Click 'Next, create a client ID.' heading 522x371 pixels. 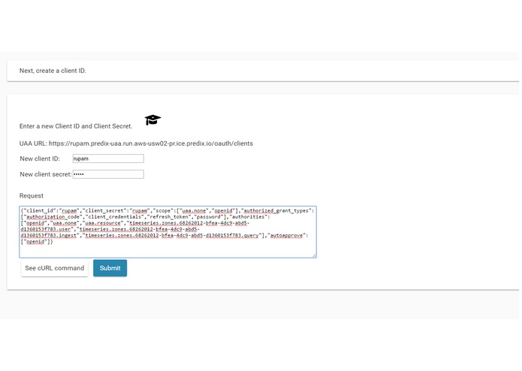click(53, 71)
